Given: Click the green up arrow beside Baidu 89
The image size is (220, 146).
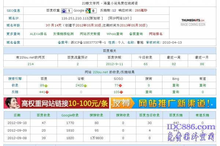Looking at the screenshot, I should click(46, 86).
